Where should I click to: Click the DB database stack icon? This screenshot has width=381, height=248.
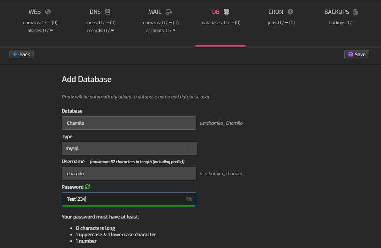[x=226, y=12]
